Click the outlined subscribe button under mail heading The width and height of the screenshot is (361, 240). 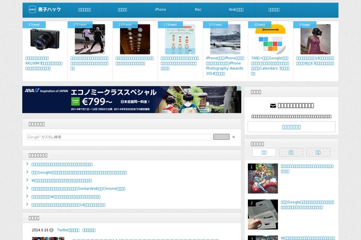291,127
